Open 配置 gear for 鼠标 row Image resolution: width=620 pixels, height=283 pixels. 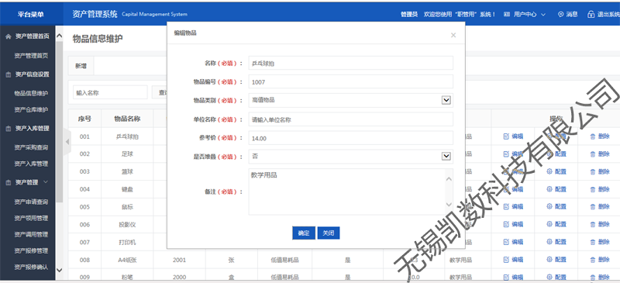click(549, 206)
